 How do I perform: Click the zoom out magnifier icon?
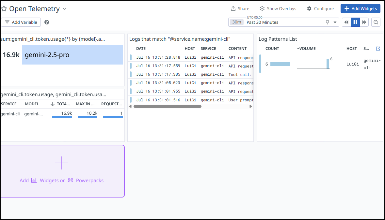pos(376,22)
